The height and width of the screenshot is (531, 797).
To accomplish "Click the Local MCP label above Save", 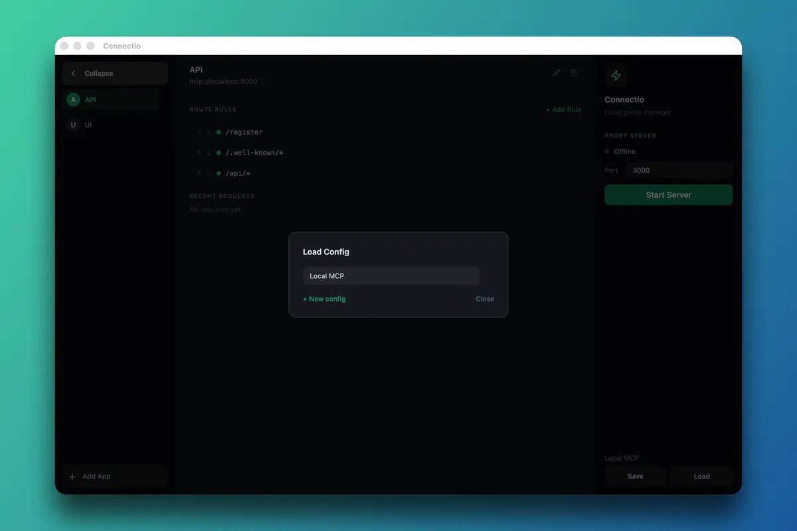I will point(622,458).
